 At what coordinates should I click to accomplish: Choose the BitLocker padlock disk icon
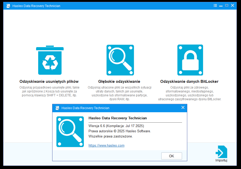(190, 60)
